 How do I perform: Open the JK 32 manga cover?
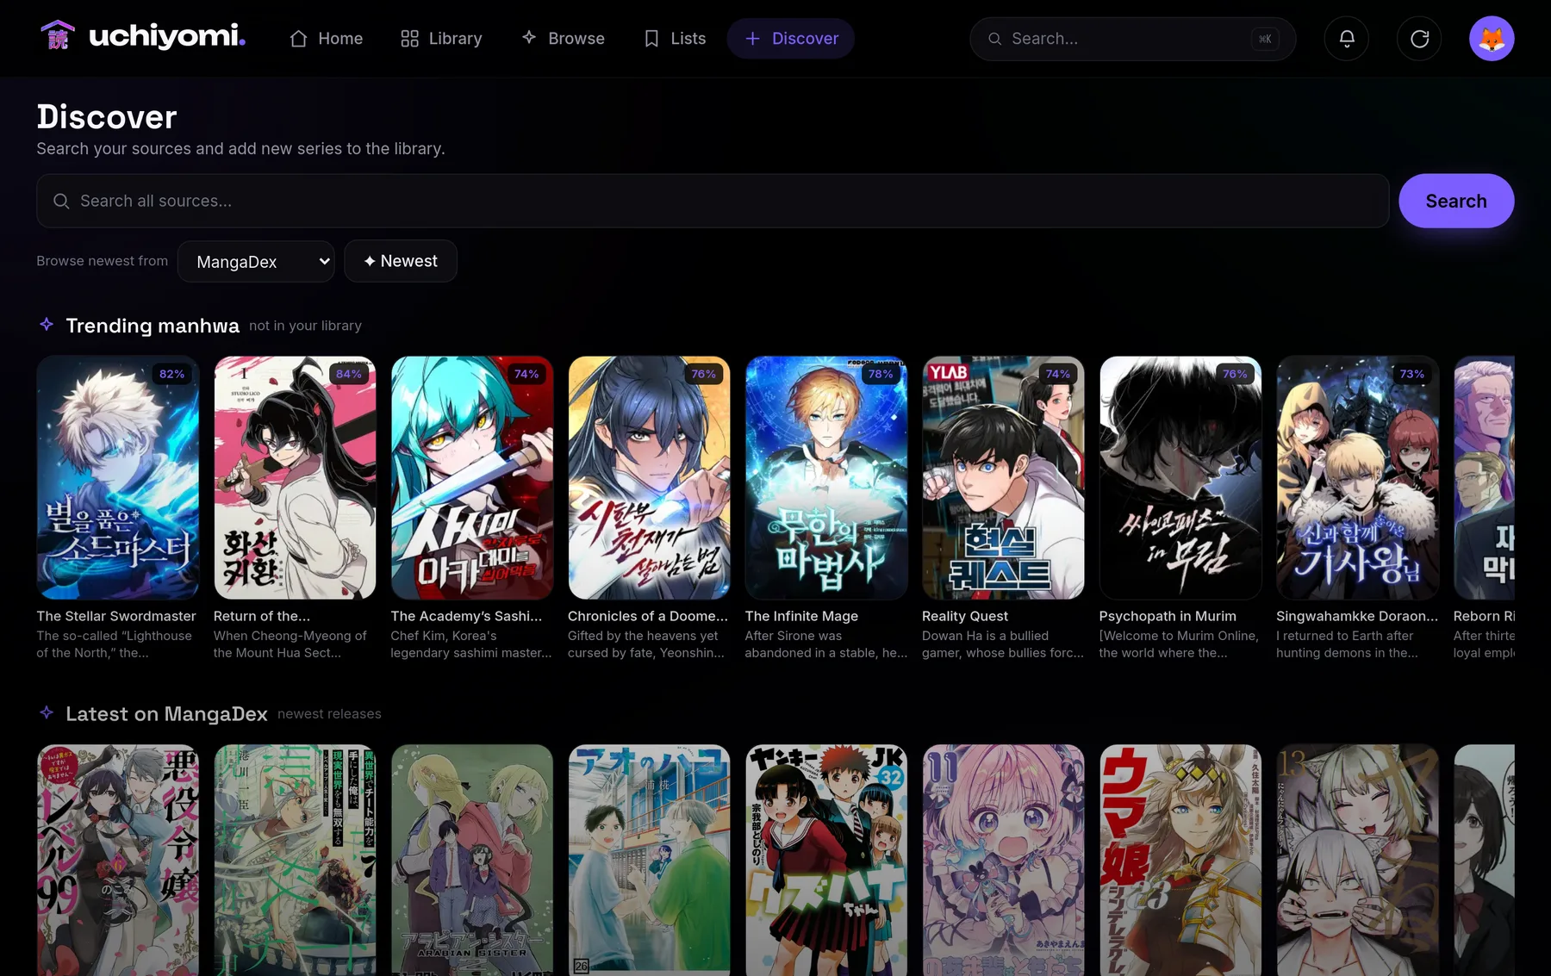826,860
